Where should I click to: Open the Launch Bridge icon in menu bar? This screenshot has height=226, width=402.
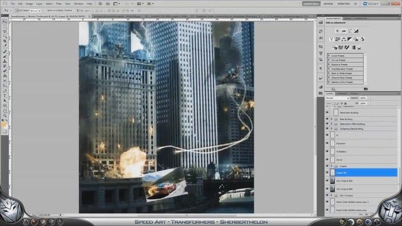100,4
